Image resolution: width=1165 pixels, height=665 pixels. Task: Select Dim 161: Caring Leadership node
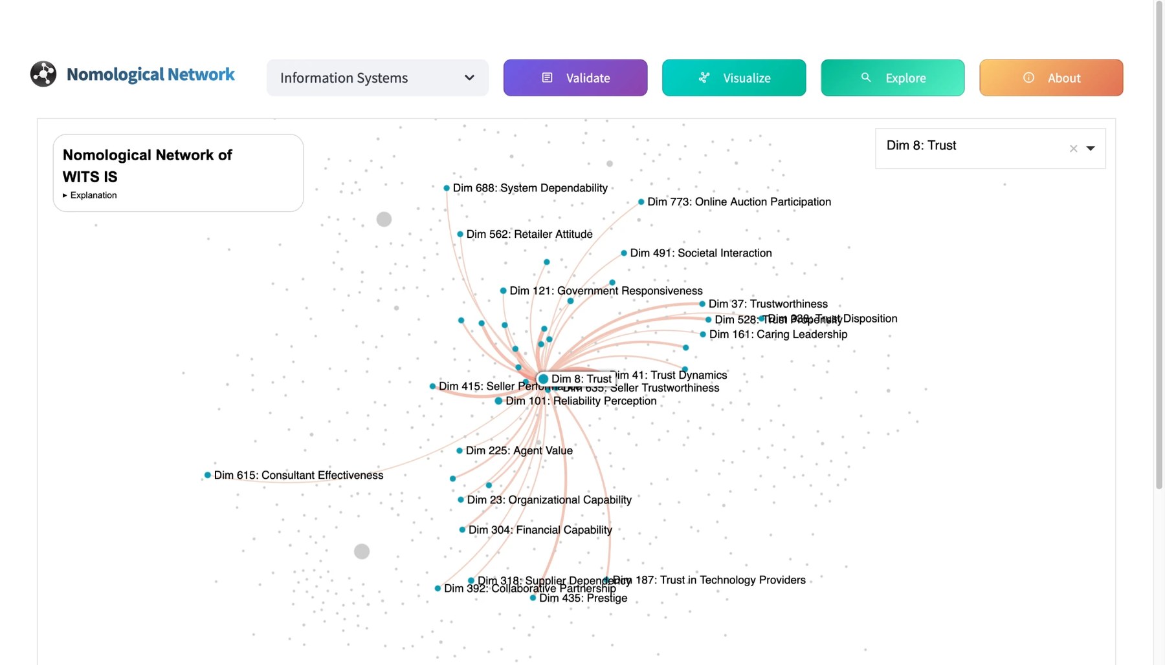[703, 334]
